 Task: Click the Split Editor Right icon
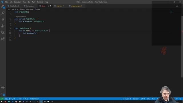point(177,6)
